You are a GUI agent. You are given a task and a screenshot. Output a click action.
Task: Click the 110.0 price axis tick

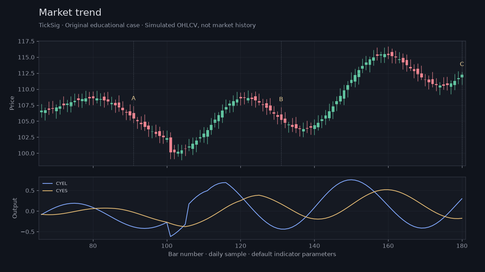point(26,90)
